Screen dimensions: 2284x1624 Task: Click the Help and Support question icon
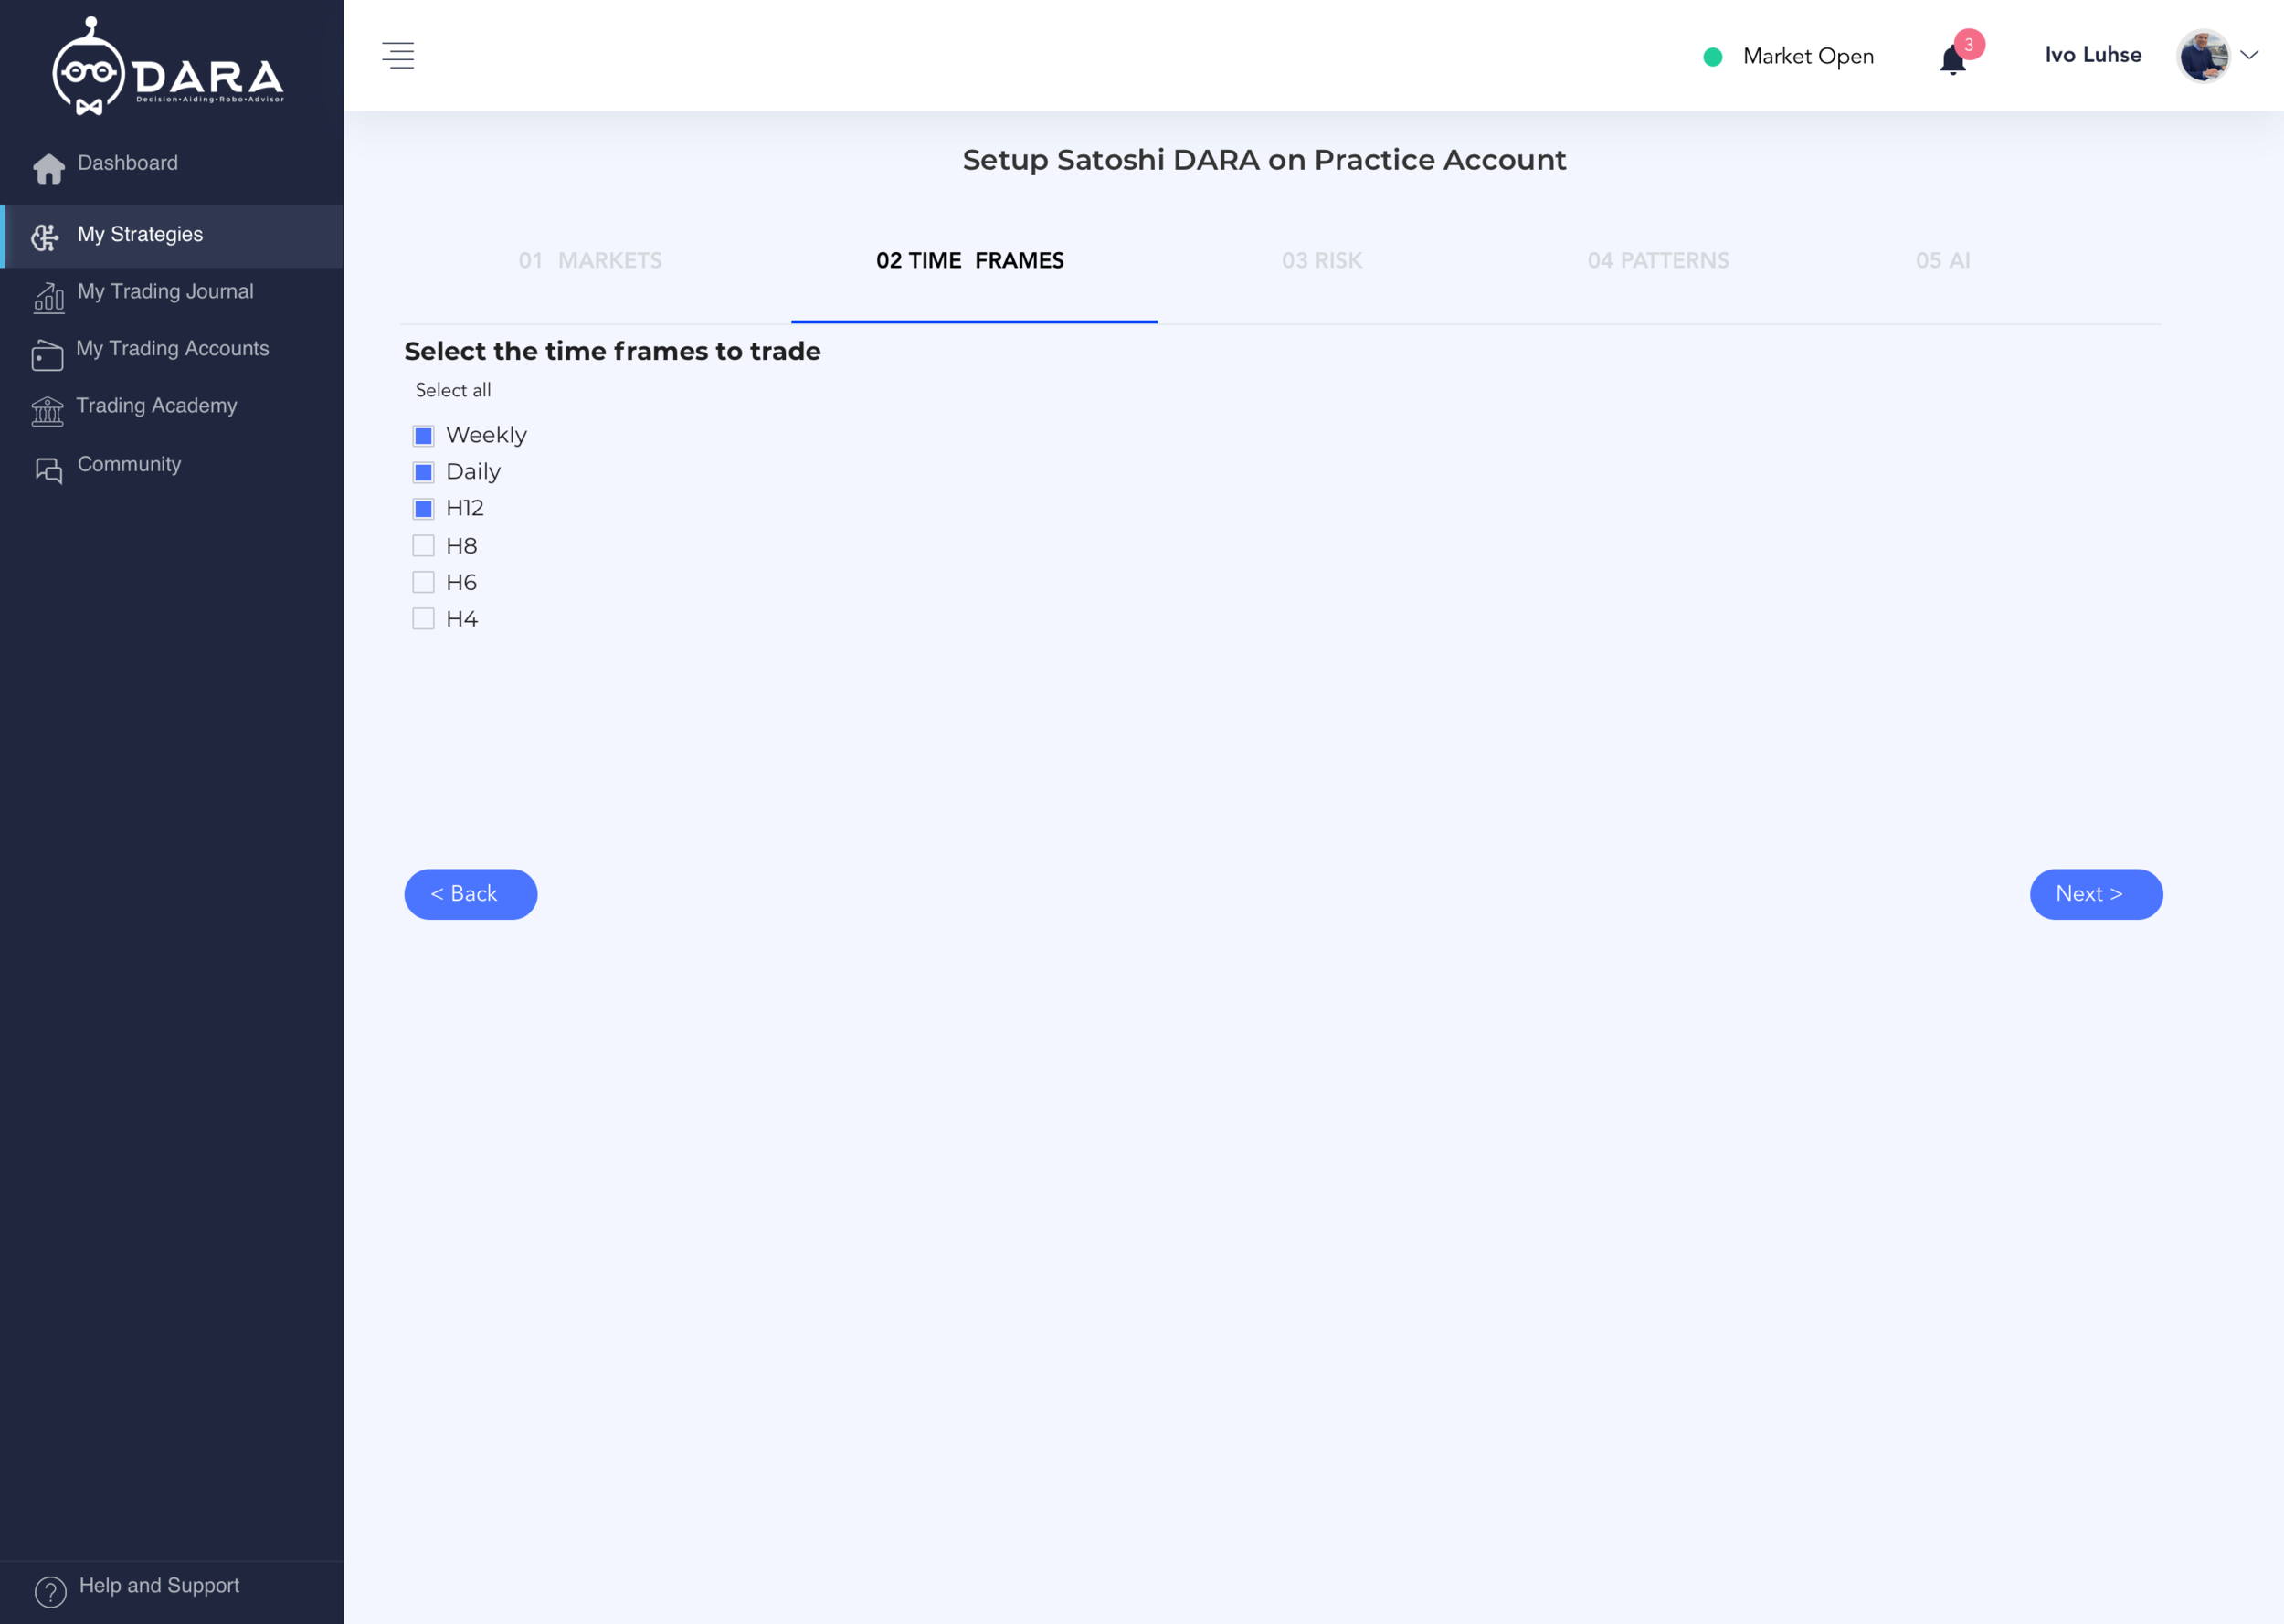pyautogui.click(x=50, y=1590)
